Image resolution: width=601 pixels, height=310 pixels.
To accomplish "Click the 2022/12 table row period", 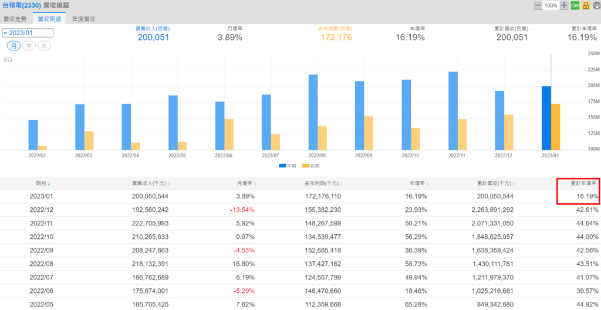I will [x=40, y=210].
